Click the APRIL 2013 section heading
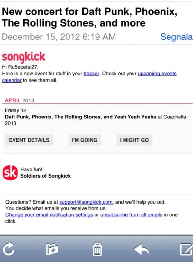Screen dimensions: 193x262 tap(19, 100)
